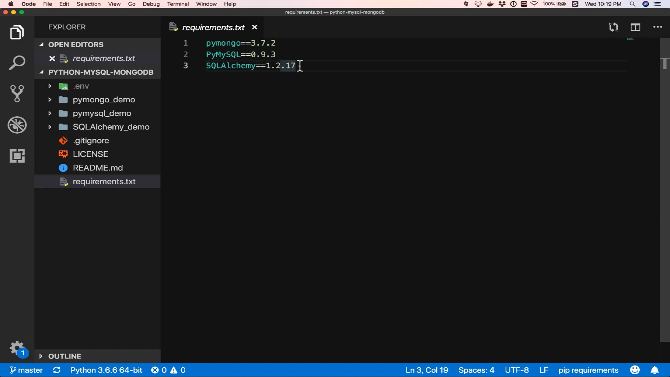The image size is (670, 377).
Task: Change Python 3.6.6 interpreter selection
Action: pos(106,370)
